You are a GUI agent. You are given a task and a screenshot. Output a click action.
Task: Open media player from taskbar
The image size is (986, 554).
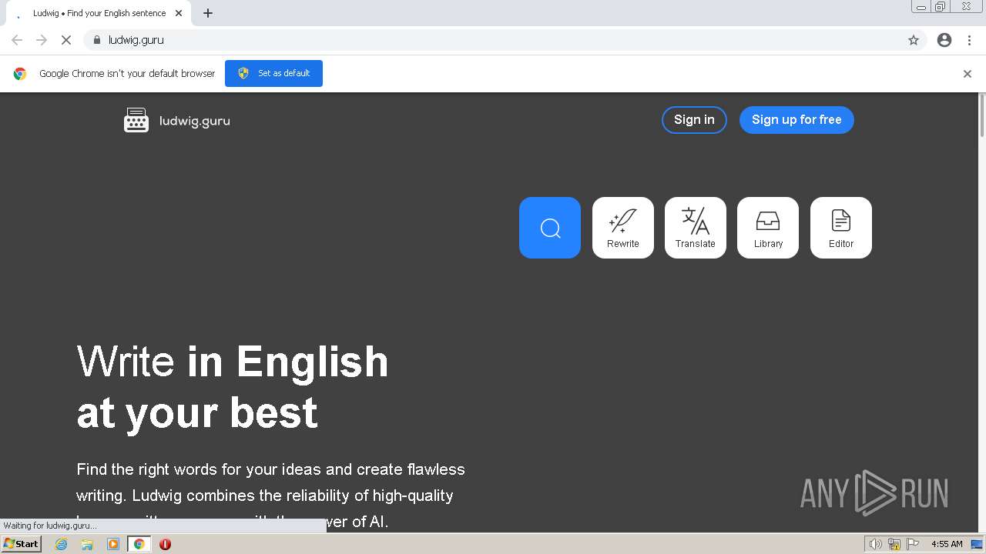click(113, 544)
